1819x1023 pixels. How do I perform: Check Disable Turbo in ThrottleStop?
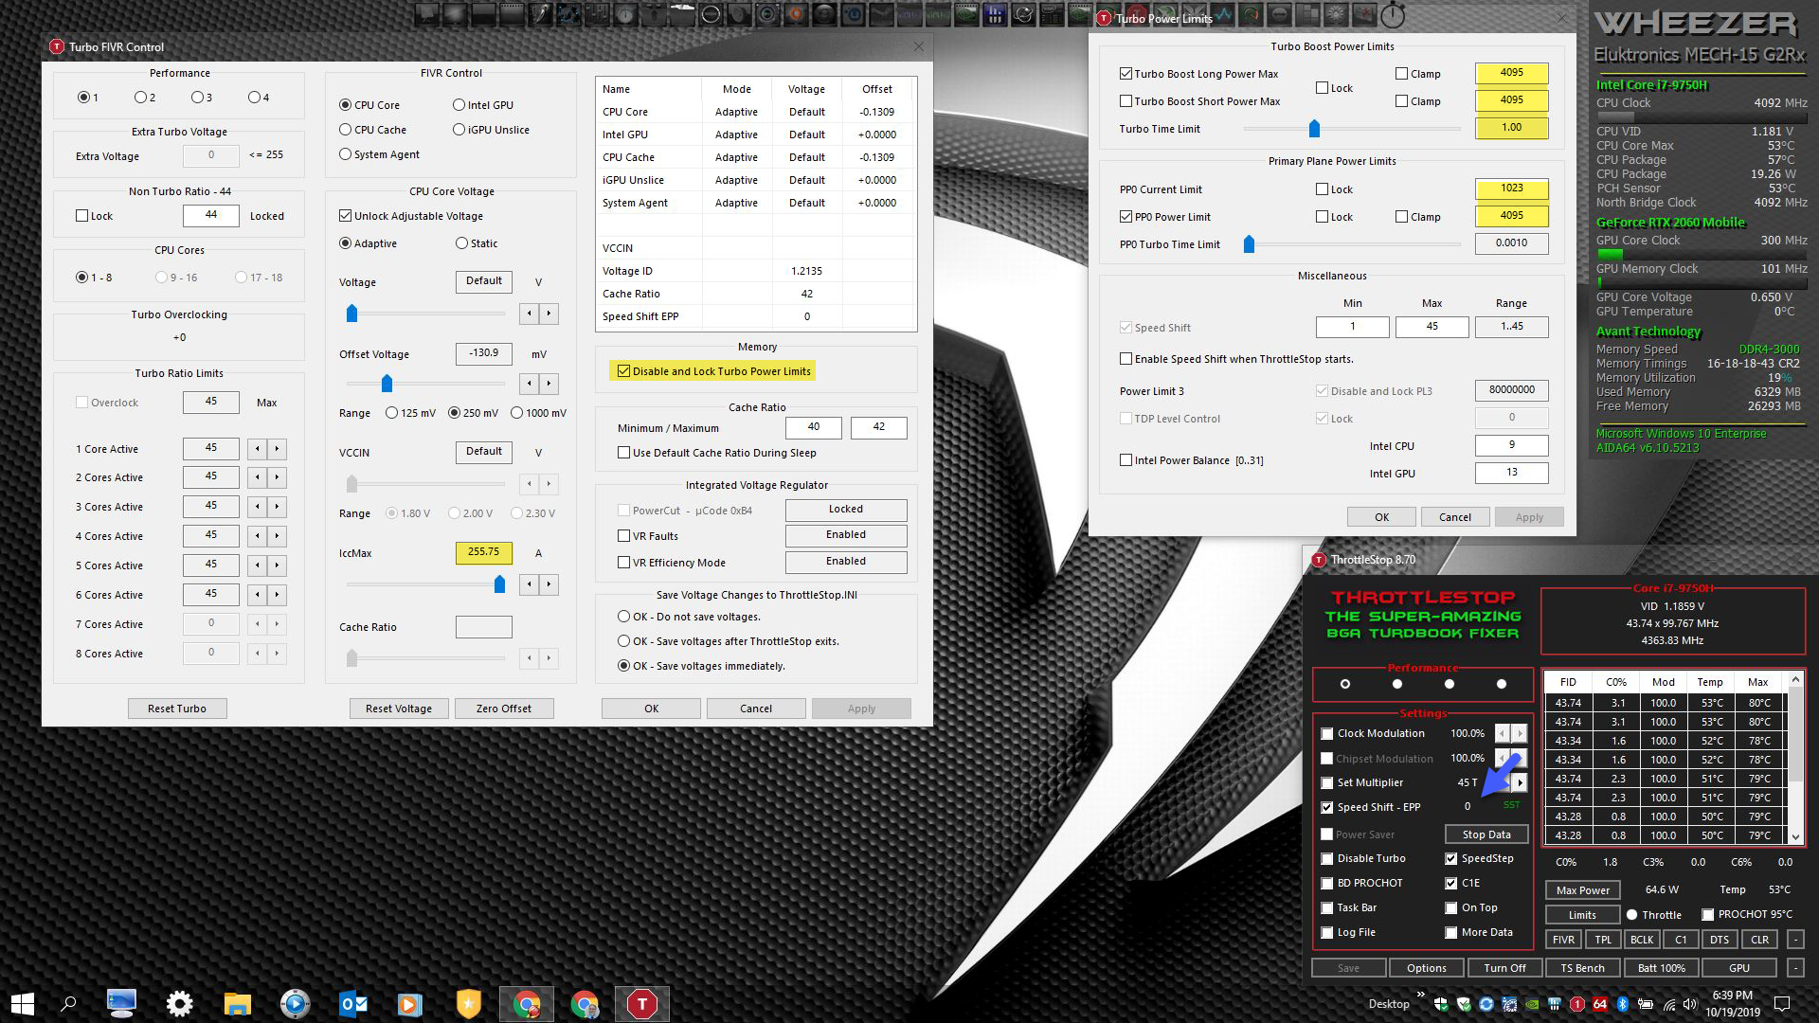[x=1327, y=859]
